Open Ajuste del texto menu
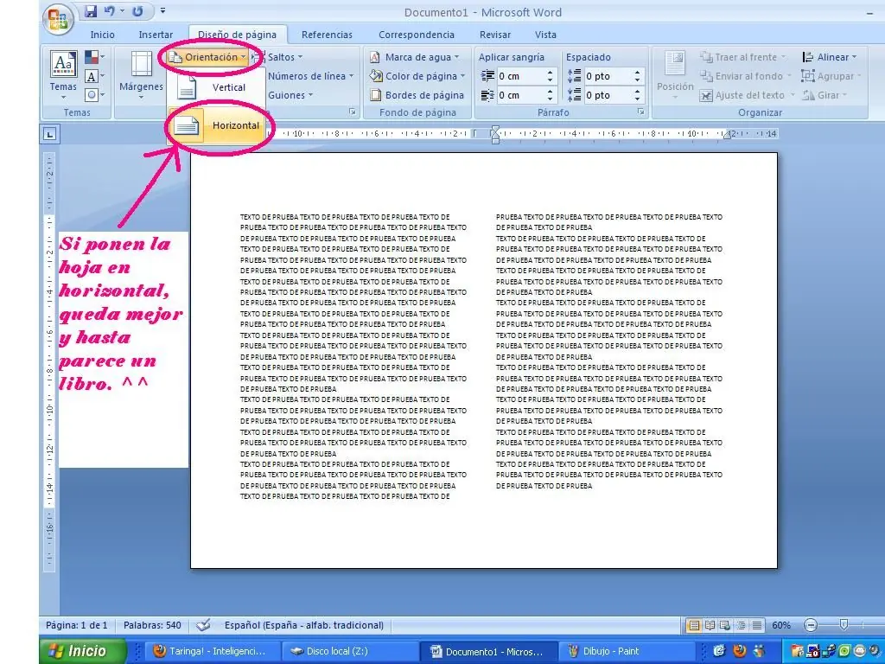Screen dimensions: 885x664 tap(746, 95)
